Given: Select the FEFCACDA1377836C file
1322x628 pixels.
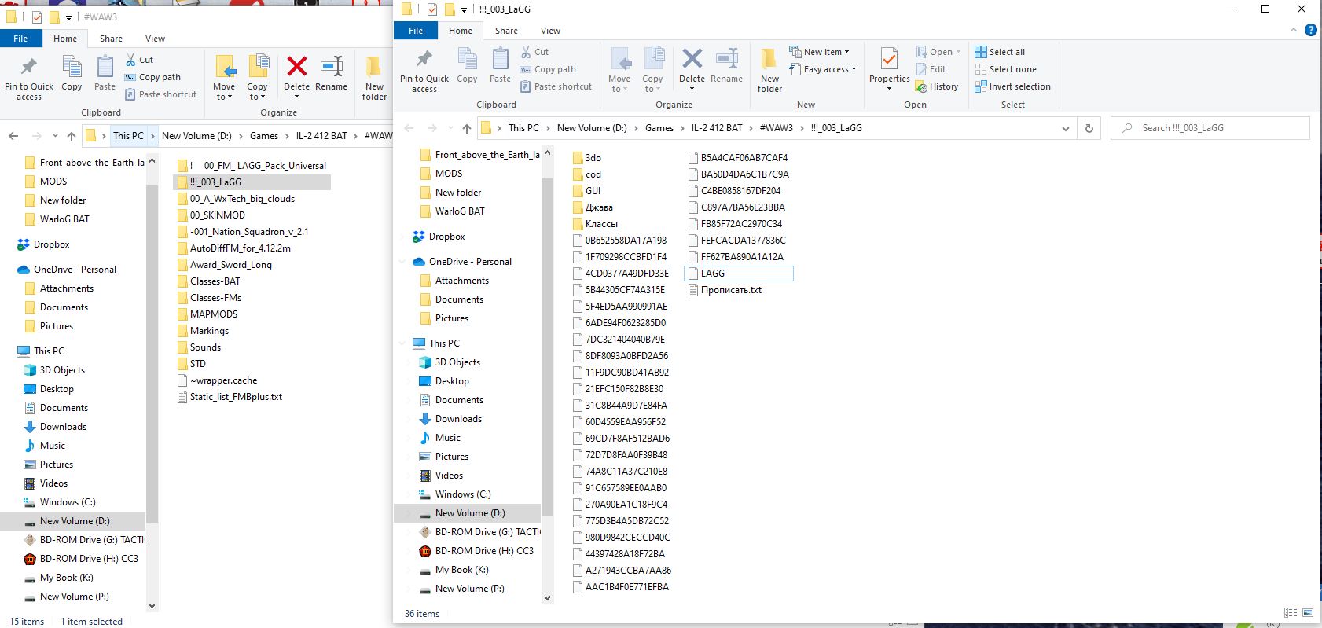Looking at the screenshot, I should tap(736, 241).
